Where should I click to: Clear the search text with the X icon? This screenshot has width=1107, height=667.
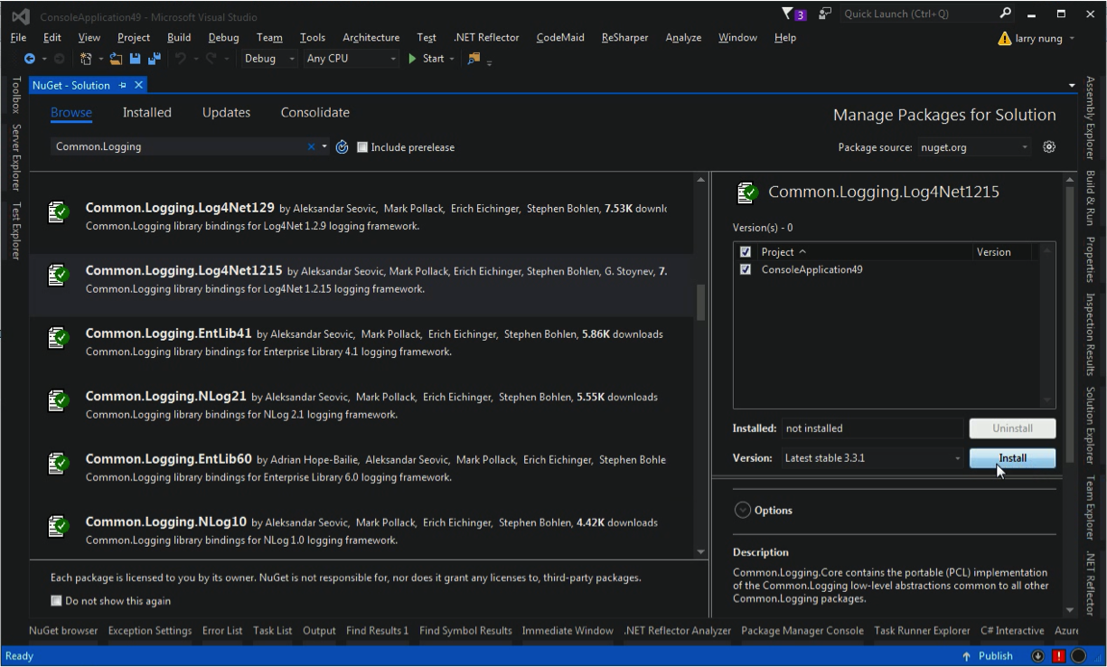(x=312, y=146)
